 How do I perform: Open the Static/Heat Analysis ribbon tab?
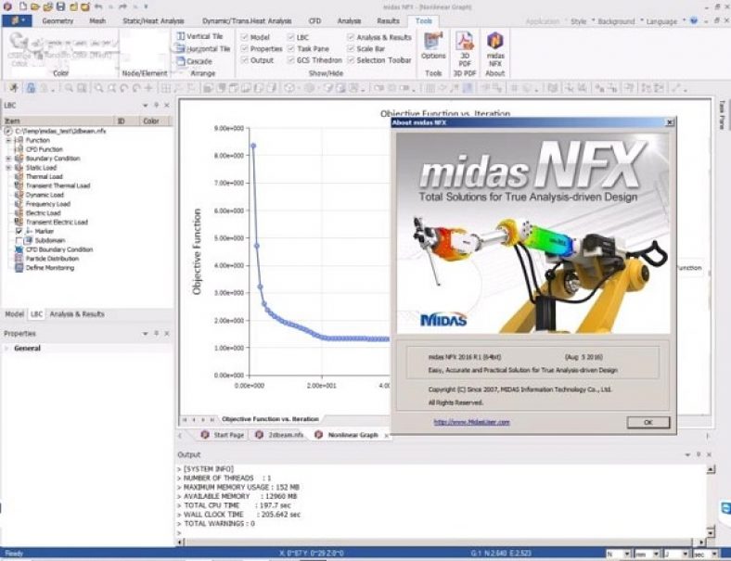click(153, 21)
